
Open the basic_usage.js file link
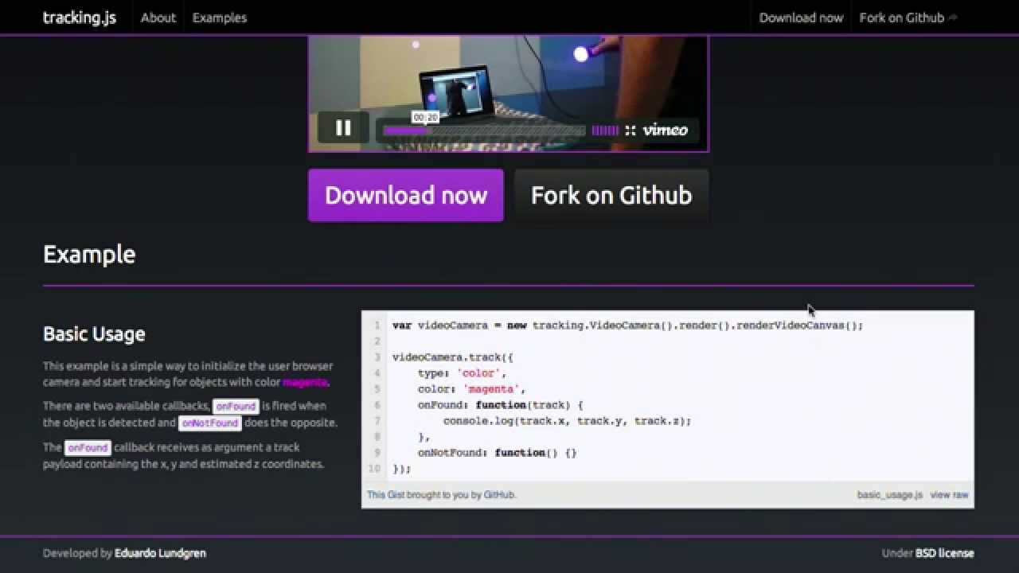[890, 495]
